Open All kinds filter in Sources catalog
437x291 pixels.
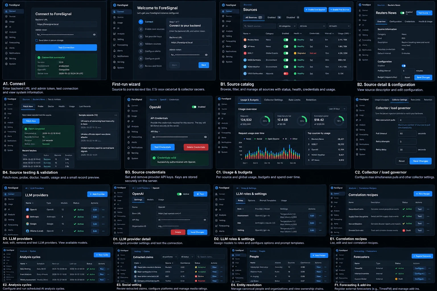pos(312,26)
